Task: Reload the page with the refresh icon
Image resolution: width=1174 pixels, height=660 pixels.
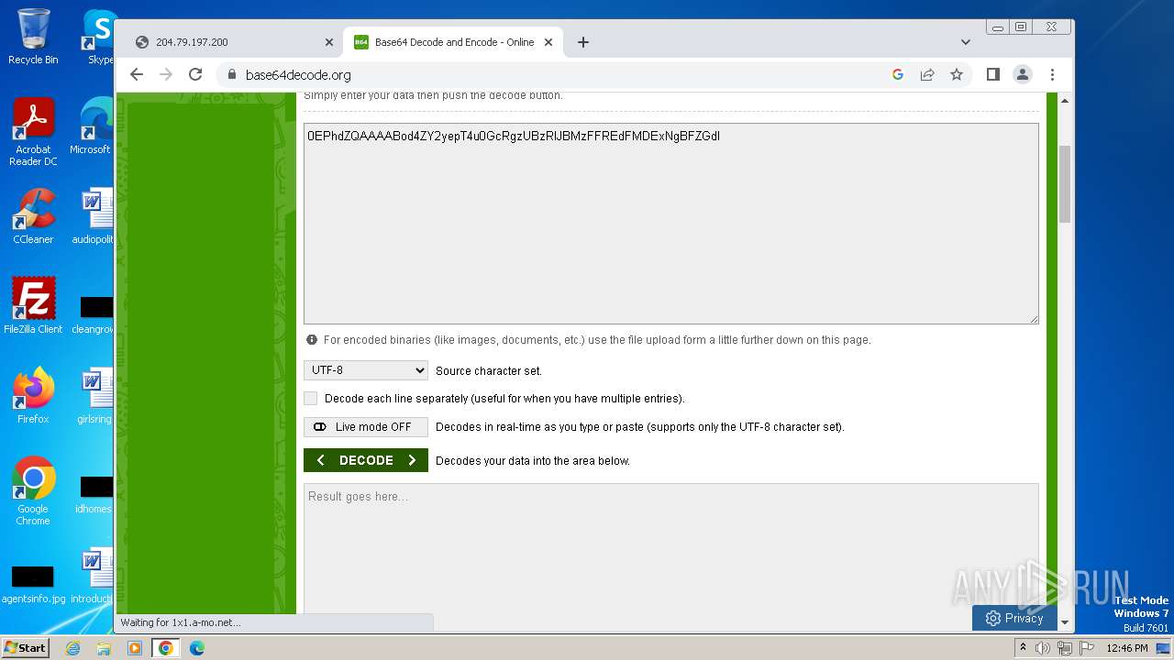Action: click(x=195, y=74)
